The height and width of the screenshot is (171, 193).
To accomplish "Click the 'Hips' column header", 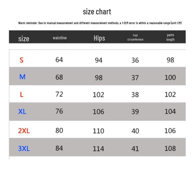I will click(99, 38).
